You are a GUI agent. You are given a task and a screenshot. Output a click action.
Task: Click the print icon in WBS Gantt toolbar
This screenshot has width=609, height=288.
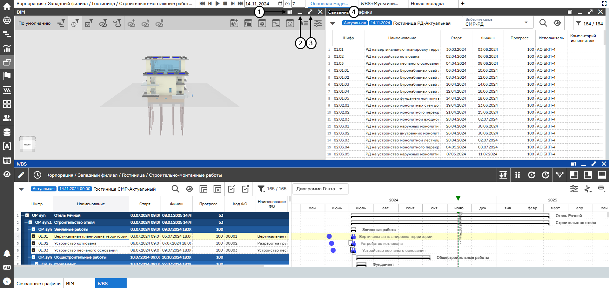[x=601, y=188]
